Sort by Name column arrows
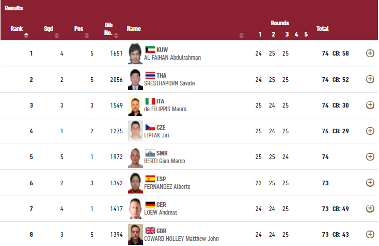 tap(241, 36)
